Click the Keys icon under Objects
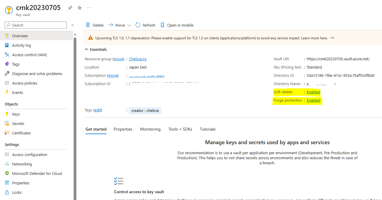The image size is (382, 200). (x=7, y=114)
